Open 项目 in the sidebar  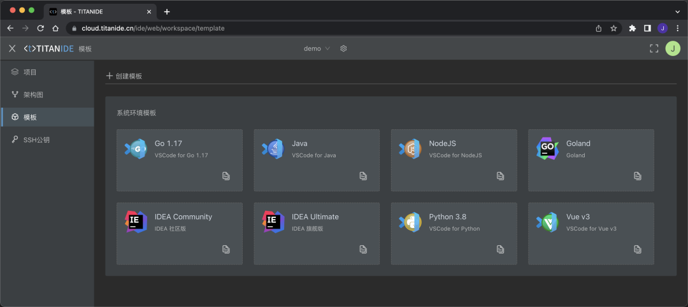pyautogui.click(x=30, y=72)
